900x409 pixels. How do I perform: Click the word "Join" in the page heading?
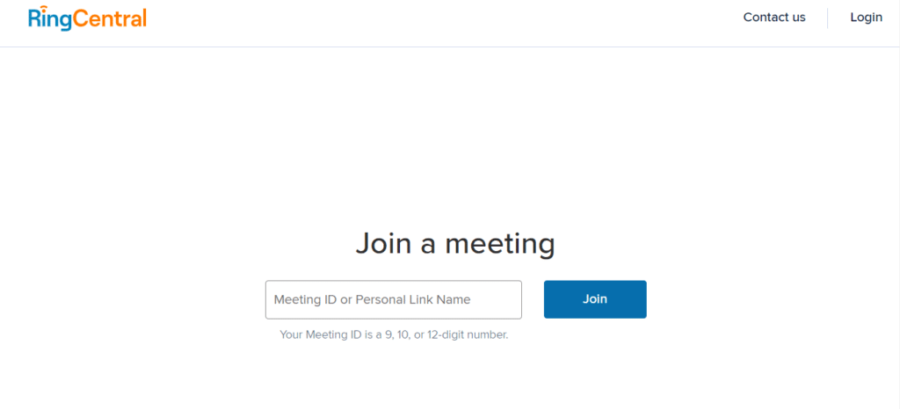(382, 242)
